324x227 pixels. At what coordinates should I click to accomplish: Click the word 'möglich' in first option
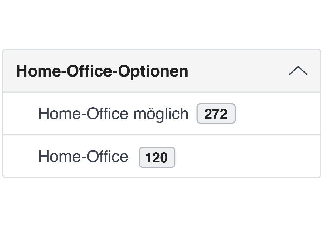point(161,114)
